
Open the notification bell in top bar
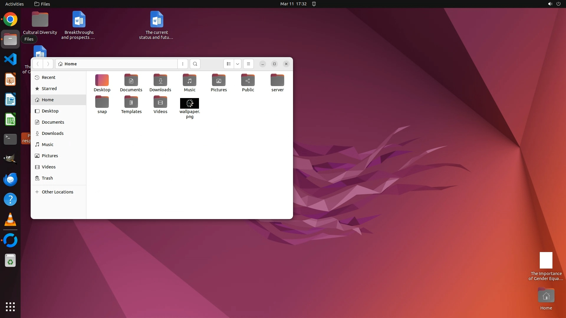[x=314, y=4]
